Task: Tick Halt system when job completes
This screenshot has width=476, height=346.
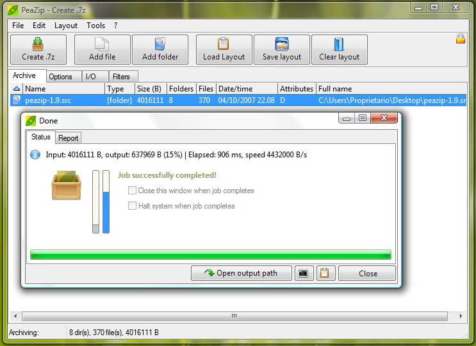Action: [x=132, y=206]
